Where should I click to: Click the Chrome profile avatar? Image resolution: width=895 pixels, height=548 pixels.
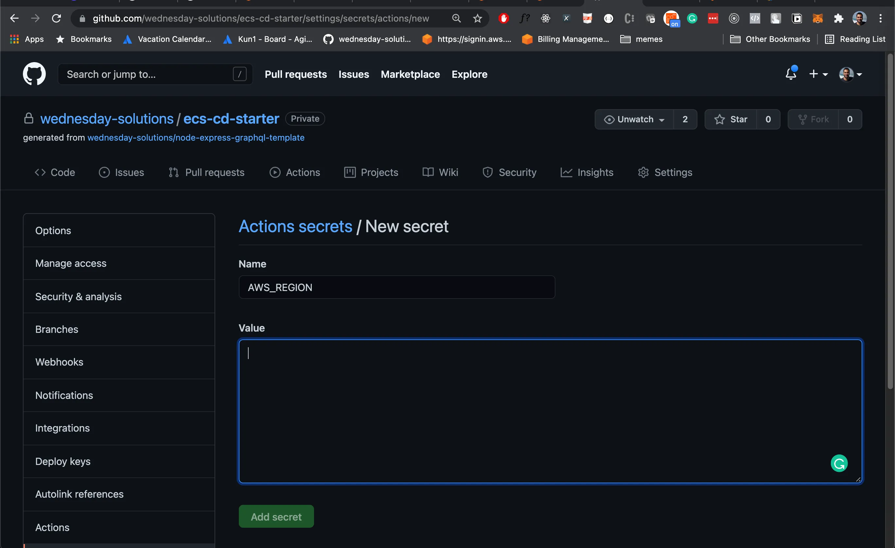[x=859, y=18]
